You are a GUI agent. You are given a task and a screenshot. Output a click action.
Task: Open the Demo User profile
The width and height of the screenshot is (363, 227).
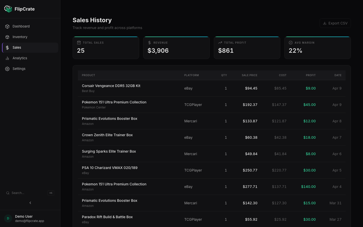[x=24, y=218]
